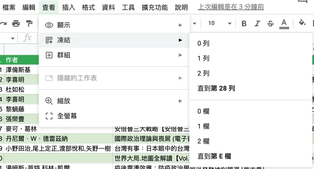This screenshot has height=169, width=314.
Task: Select the cell 丹尼爾．W．德雷茲納
Action: [x=58, y=139]
